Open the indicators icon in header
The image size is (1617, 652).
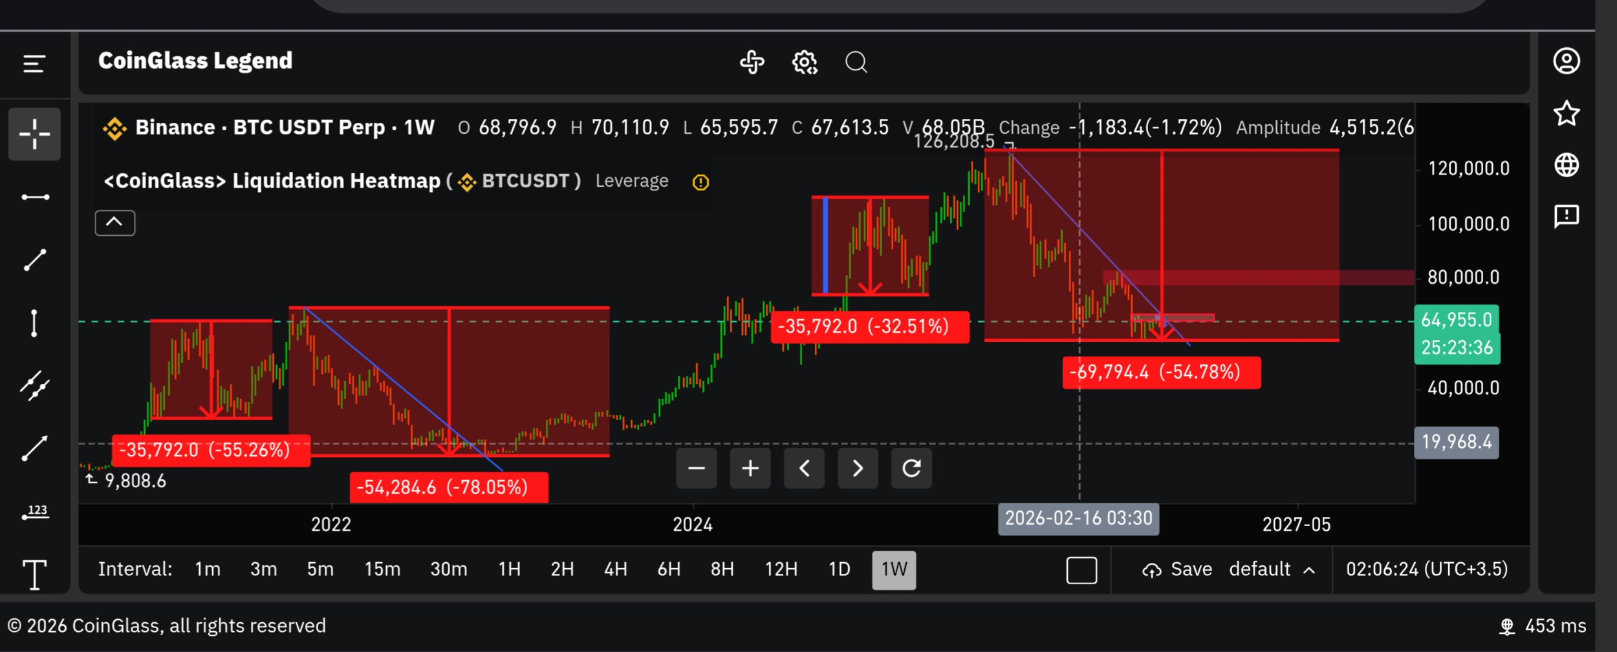(752, 62)
